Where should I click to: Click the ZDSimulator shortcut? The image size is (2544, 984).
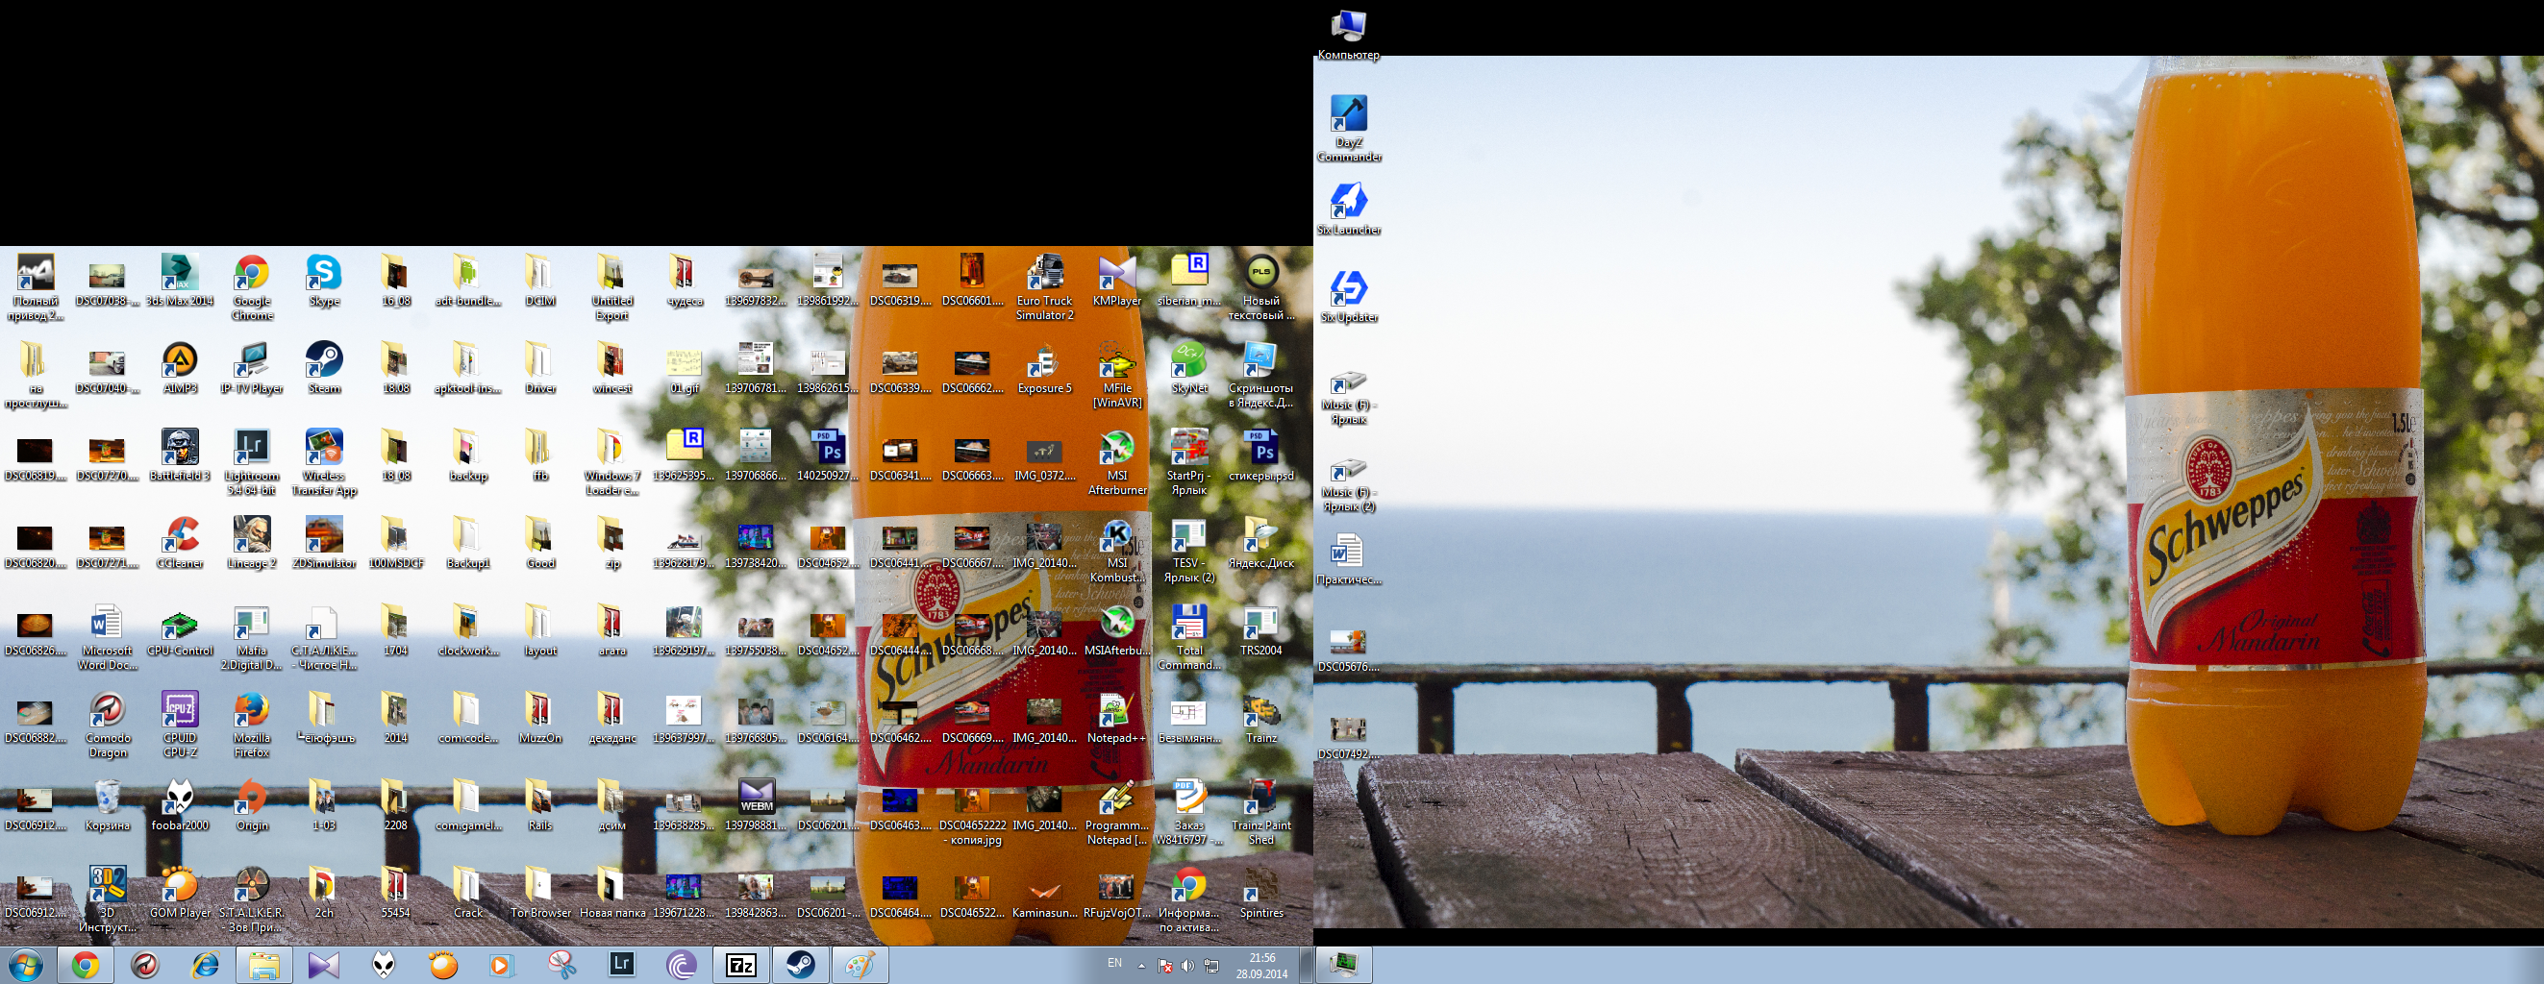click(324, 543)
